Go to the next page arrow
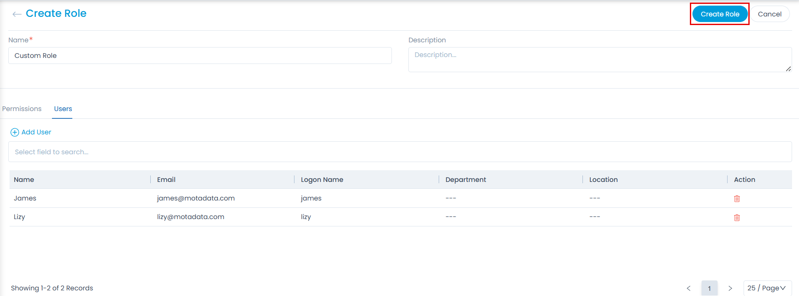 tap(730, 288)
